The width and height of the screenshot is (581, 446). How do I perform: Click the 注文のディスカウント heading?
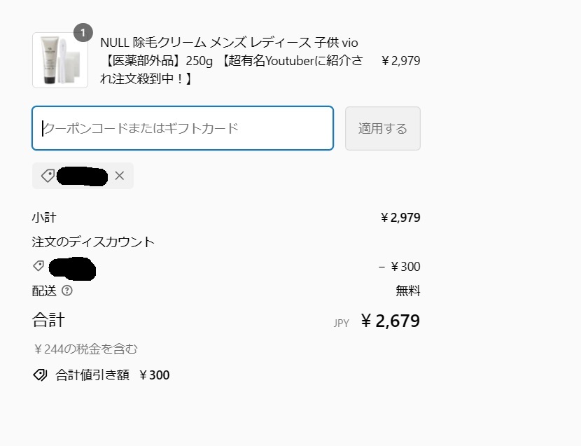tap(93, 242)
